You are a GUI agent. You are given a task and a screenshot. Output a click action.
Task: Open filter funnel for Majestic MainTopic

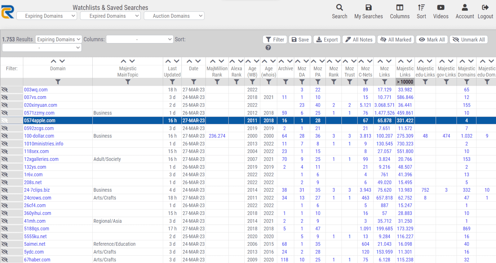click(128, 82)
